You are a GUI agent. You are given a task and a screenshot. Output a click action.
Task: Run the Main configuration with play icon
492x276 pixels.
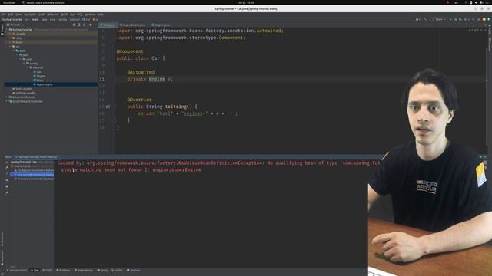point(451,19)
